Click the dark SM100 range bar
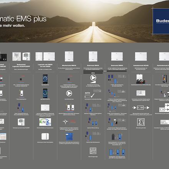Image resolution: width=169 pixels, height=169 pixels. pos(93,73)
